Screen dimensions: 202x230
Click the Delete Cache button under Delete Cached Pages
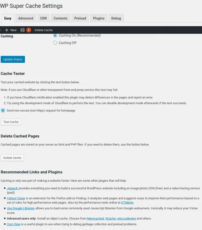(12, 158)
